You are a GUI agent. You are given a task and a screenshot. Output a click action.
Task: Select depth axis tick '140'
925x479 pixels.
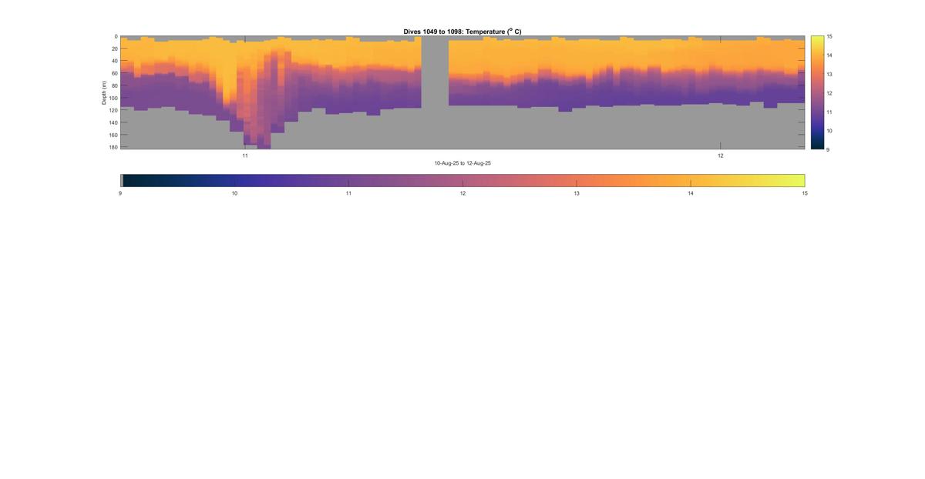(113, 122)
